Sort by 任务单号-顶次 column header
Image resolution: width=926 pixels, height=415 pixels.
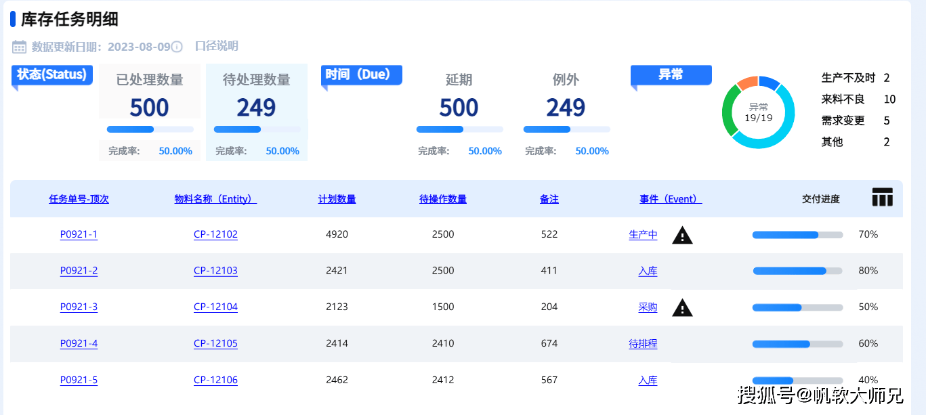click(x=79, y=199)
